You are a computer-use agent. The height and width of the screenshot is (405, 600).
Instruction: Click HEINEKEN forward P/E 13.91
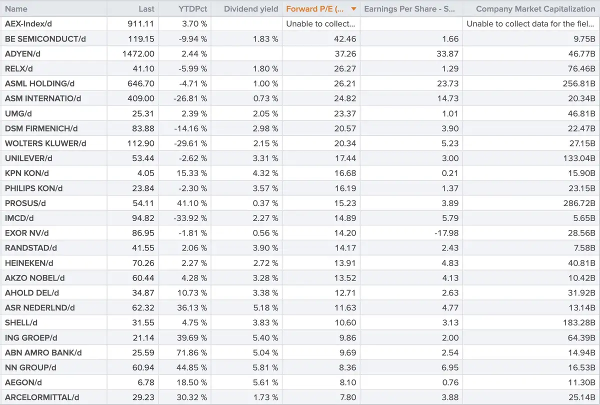click(x=345, y=263)
